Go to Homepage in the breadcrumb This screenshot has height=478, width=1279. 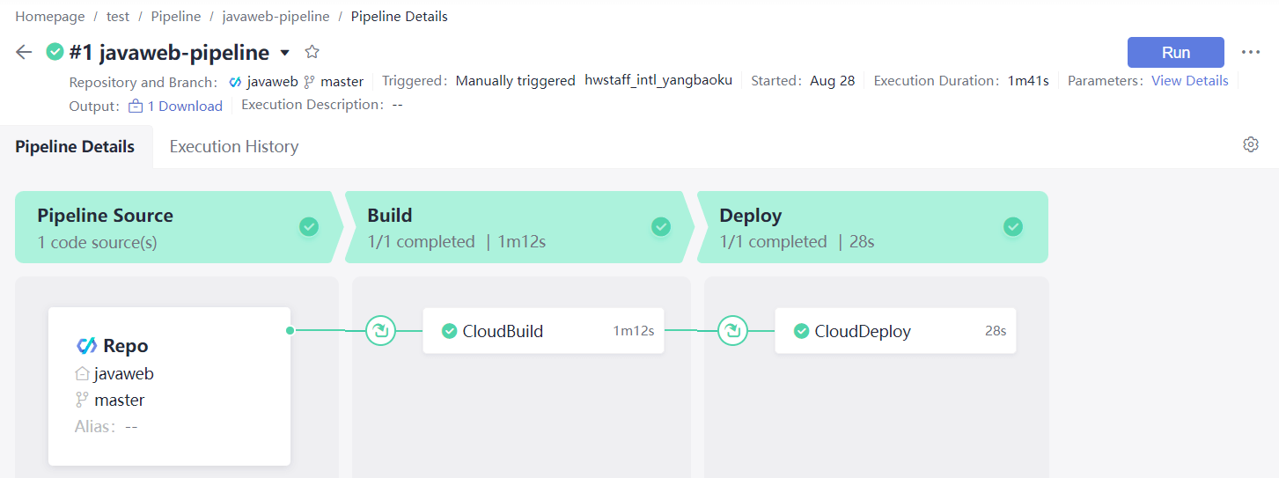pyautogui.click(x=50, y=17)
